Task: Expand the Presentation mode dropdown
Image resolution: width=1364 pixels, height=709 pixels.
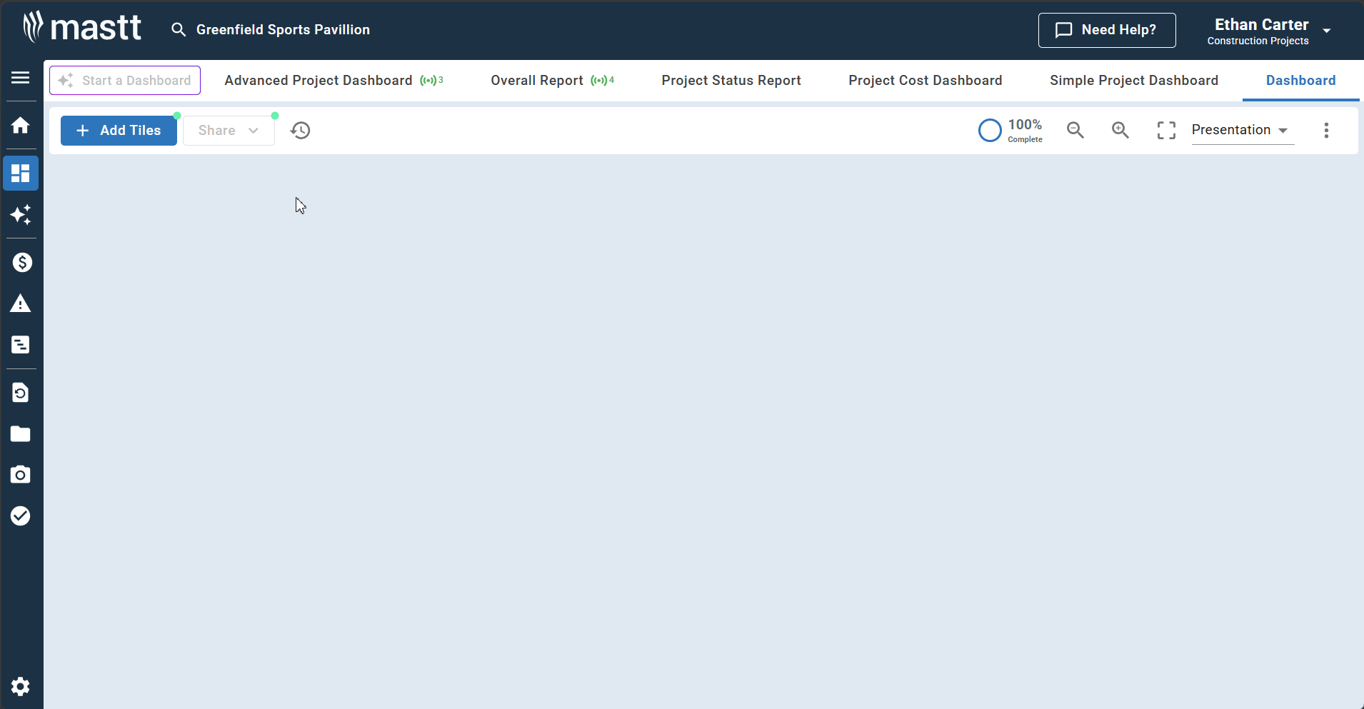Action: pyautogui.click(x=1241, y=130)
